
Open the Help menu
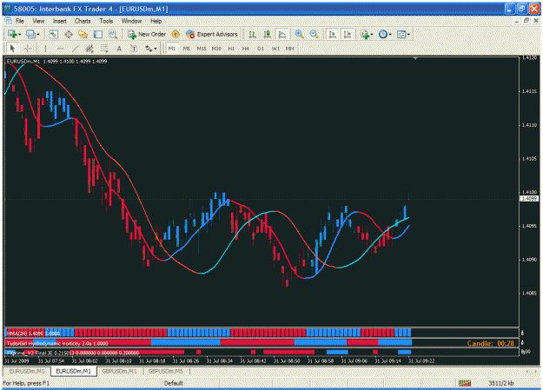[x=156, y=21]
